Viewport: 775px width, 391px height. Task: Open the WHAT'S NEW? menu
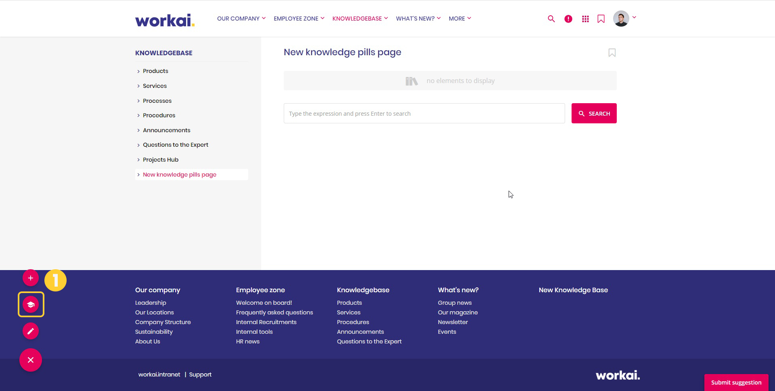click(418, 19)
